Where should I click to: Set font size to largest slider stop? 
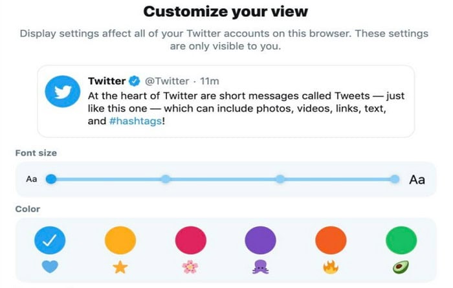click(394, 179)
